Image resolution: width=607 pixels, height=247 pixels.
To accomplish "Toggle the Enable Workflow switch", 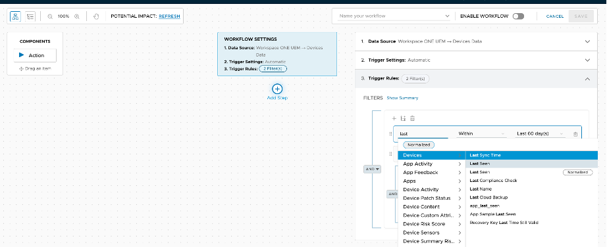I will click(518, 16).
